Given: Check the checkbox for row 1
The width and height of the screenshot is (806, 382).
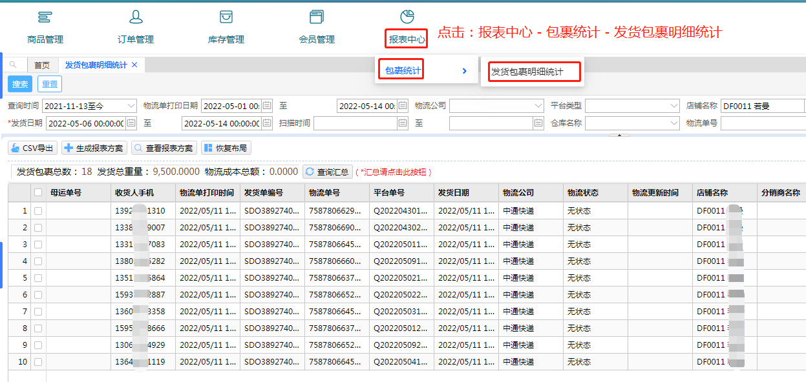Looking at the screenshot, I should (x=38, y=211).
